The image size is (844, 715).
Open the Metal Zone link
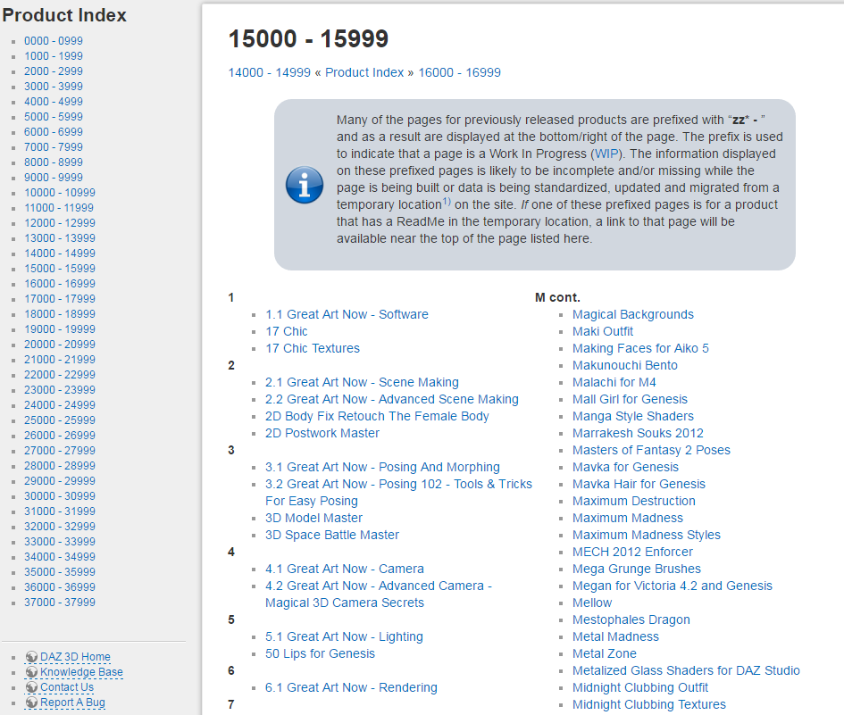click(605, 653)
